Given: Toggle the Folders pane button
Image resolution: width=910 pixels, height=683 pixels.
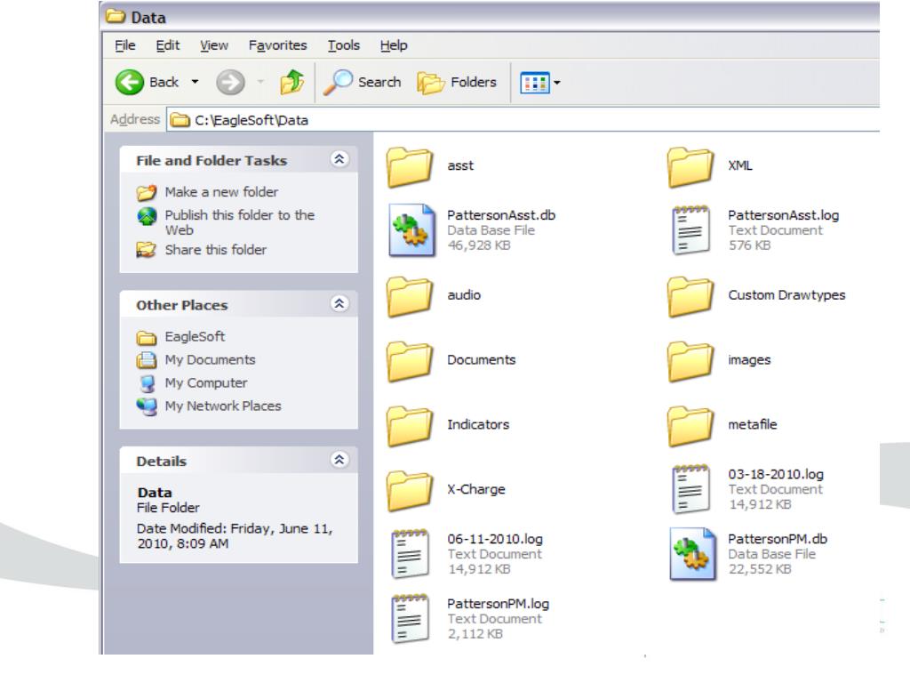Looking at the screenshot, I should (457, 82).
